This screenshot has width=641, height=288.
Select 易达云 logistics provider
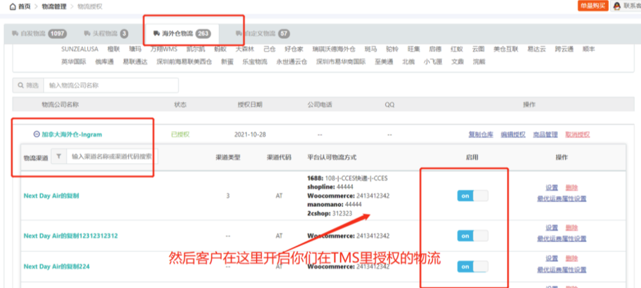pyautogui.click(x=536, y=49)
